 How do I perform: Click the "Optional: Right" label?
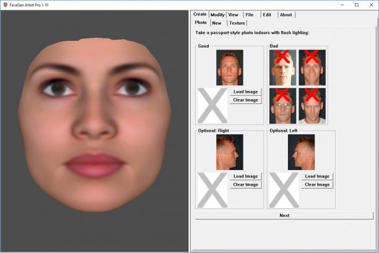[x=214, y=131]
